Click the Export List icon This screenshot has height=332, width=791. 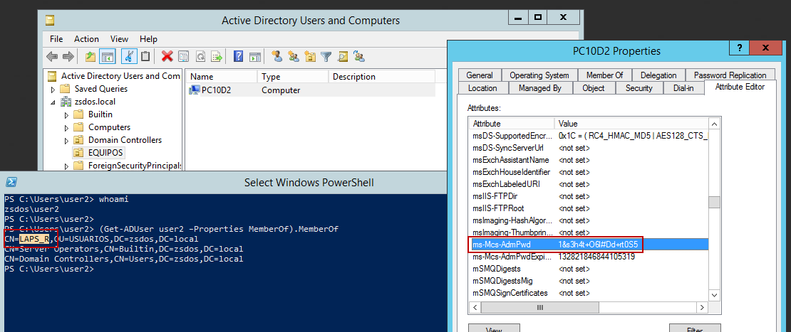pyautogui.click(x=217, y=56)
